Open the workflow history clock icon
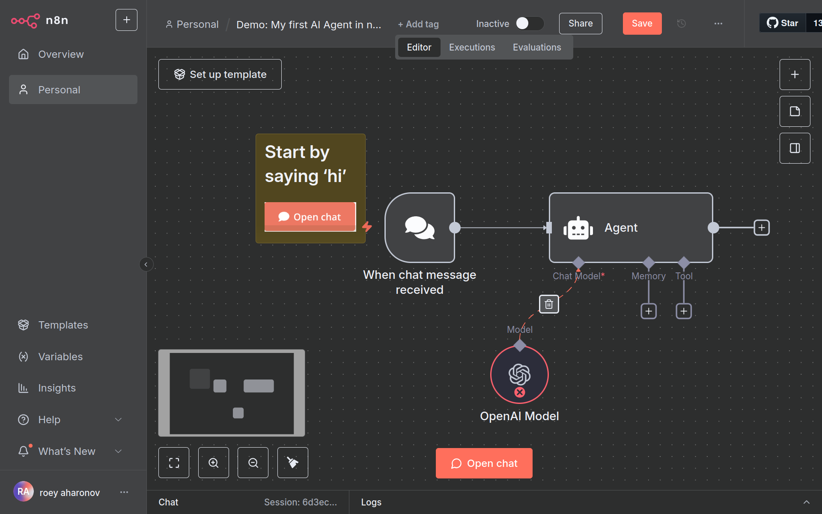This screenshot has width=822, height=514. click(x=682, y=24)
